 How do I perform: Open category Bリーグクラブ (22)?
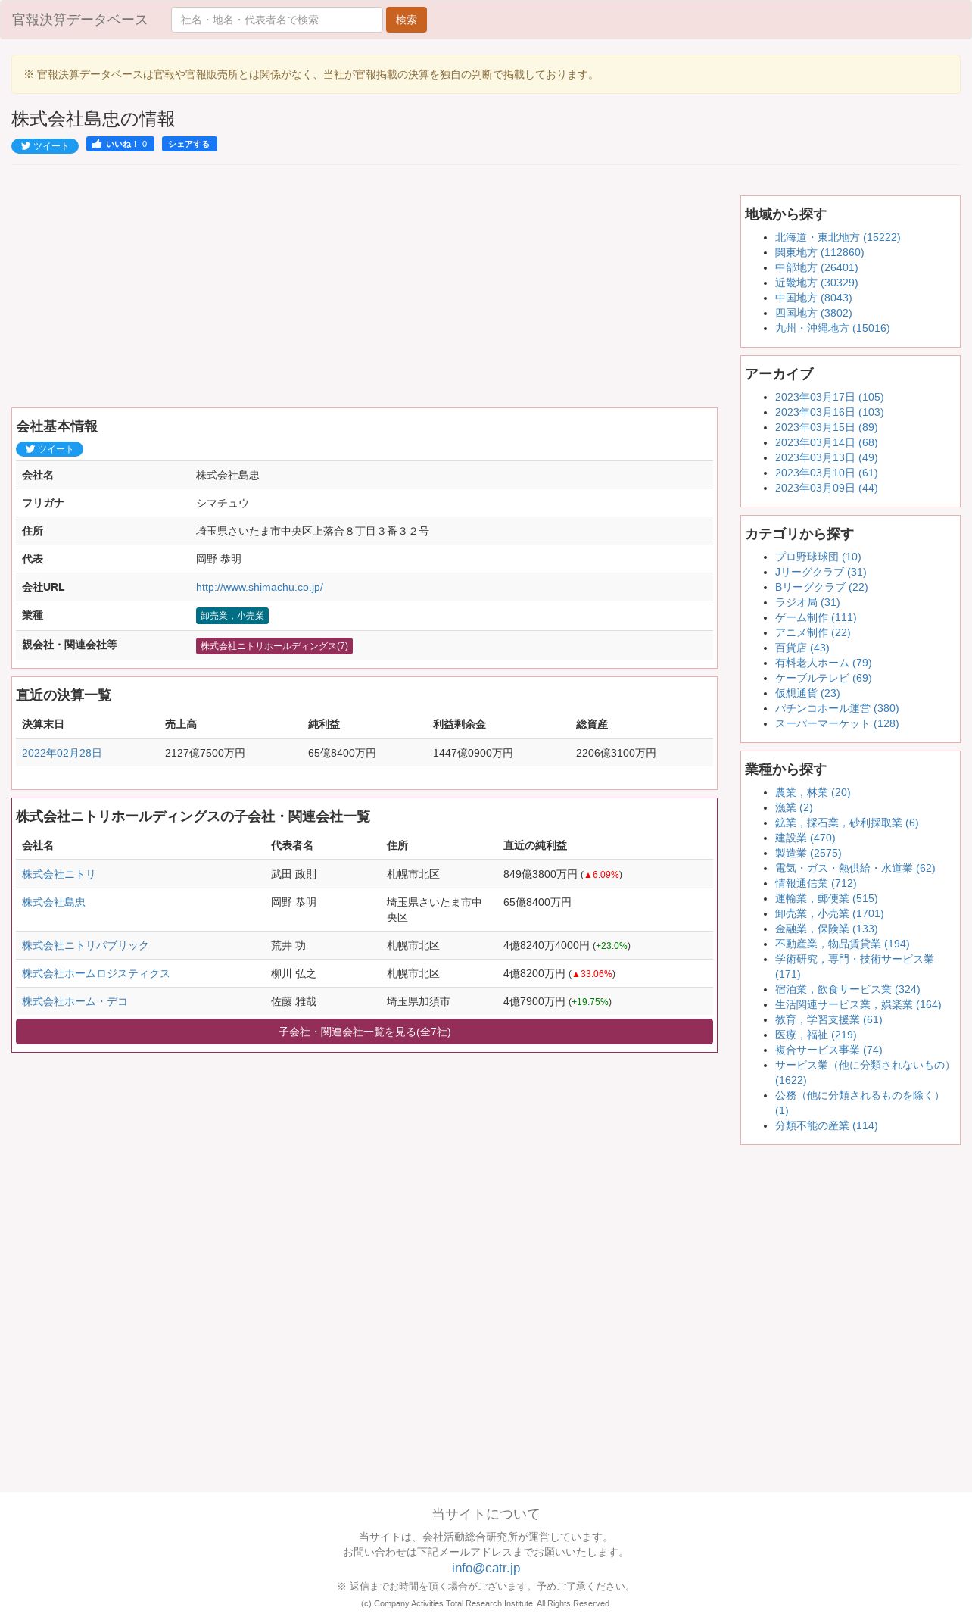pyautogui.click(x=821, y=587)
